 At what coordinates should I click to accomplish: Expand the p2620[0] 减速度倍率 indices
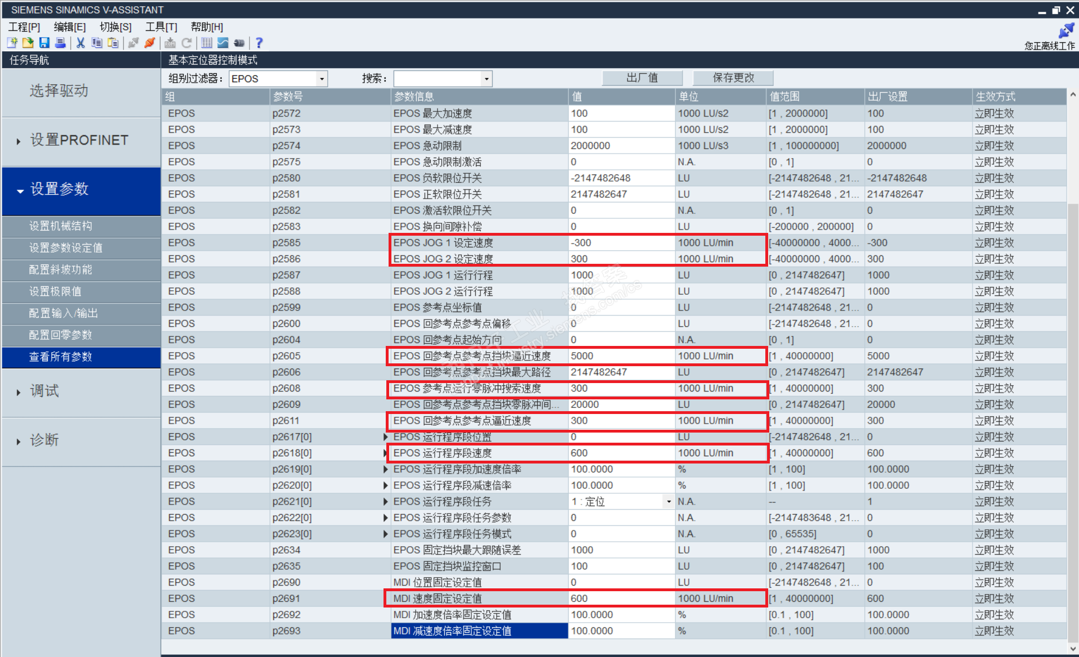pos(386,485)
